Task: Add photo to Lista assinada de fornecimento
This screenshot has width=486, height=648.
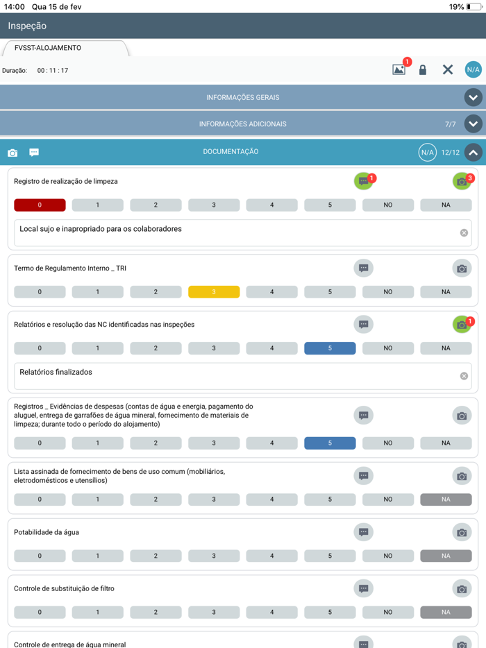Action: (462, 476)
